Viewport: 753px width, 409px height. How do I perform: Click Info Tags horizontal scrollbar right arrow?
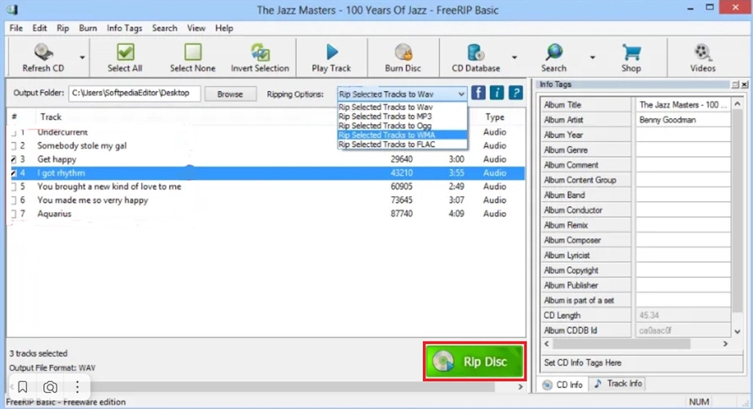tap(725, 344)
